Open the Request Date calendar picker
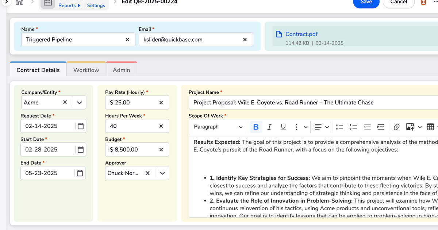This screenshot has height=230, width=438. click(x=81, y=126)
